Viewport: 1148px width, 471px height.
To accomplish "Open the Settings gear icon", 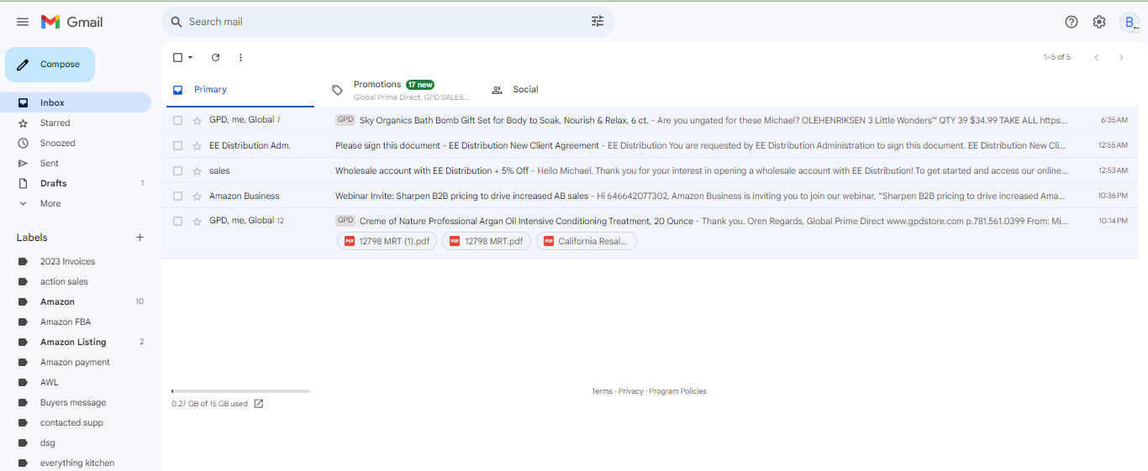I will coord(1099,22).
